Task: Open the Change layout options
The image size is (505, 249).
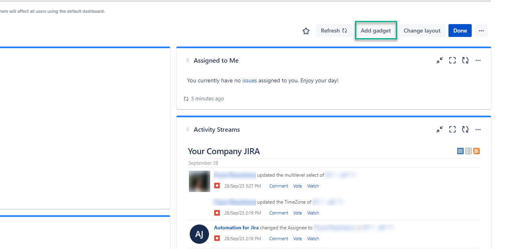Action: pyautogui.click(x=422, y=31)
